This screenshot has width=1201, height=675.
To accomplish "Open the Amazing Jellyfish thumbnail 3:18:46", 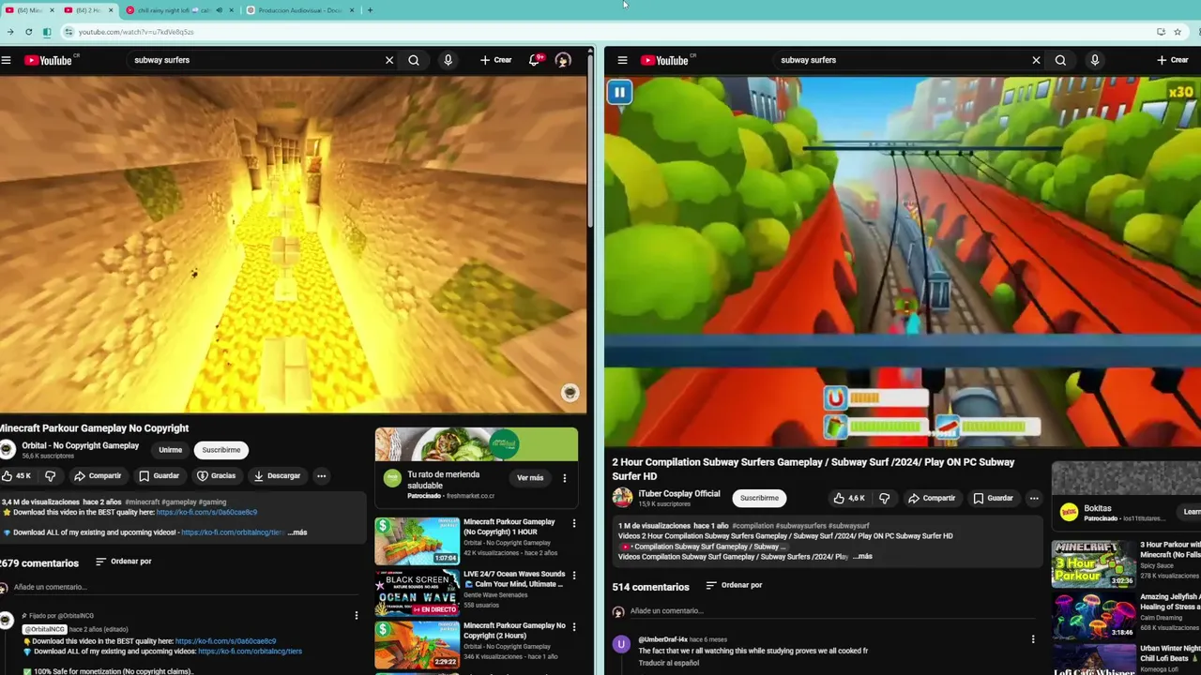I will (x=1093, y=615).
